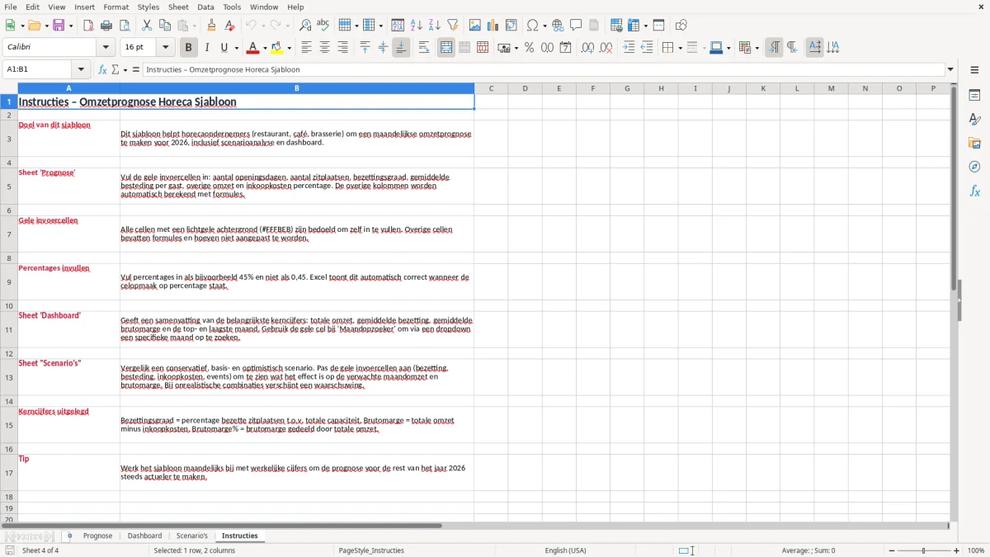
Task: Expand the Font Color dropdown arrow
Action: [265, 48]
